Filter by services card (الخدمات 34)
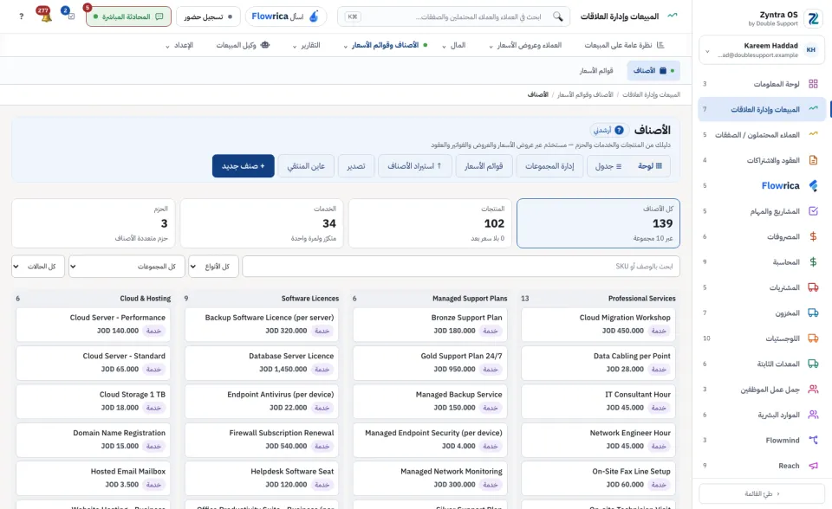The image size is (832, 509). [262, 223]
